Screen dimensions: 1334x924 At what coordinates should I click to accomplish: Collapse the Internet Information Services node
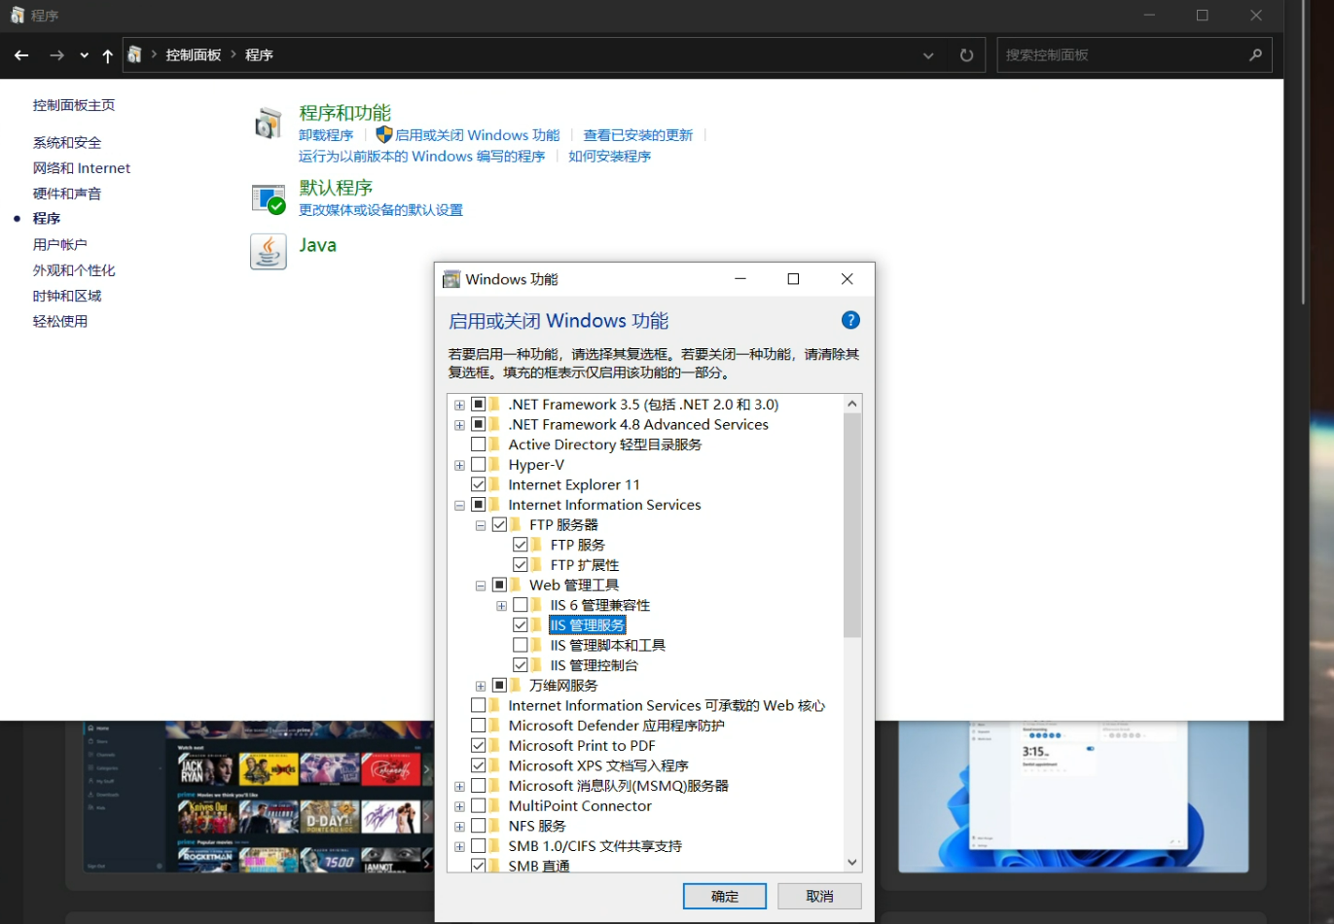[459, 505]
